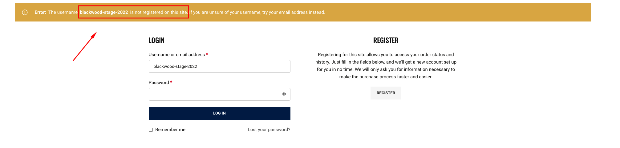
Task: Show password with the eye icon
Action: point(284,94)
